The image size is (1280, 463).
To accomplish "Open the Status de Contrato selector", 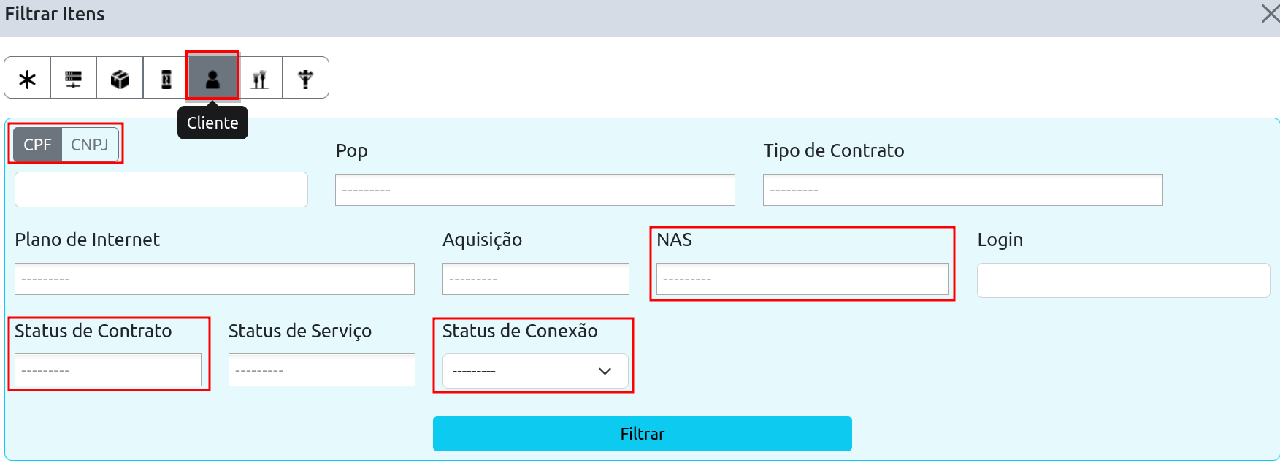I will 108,370.
